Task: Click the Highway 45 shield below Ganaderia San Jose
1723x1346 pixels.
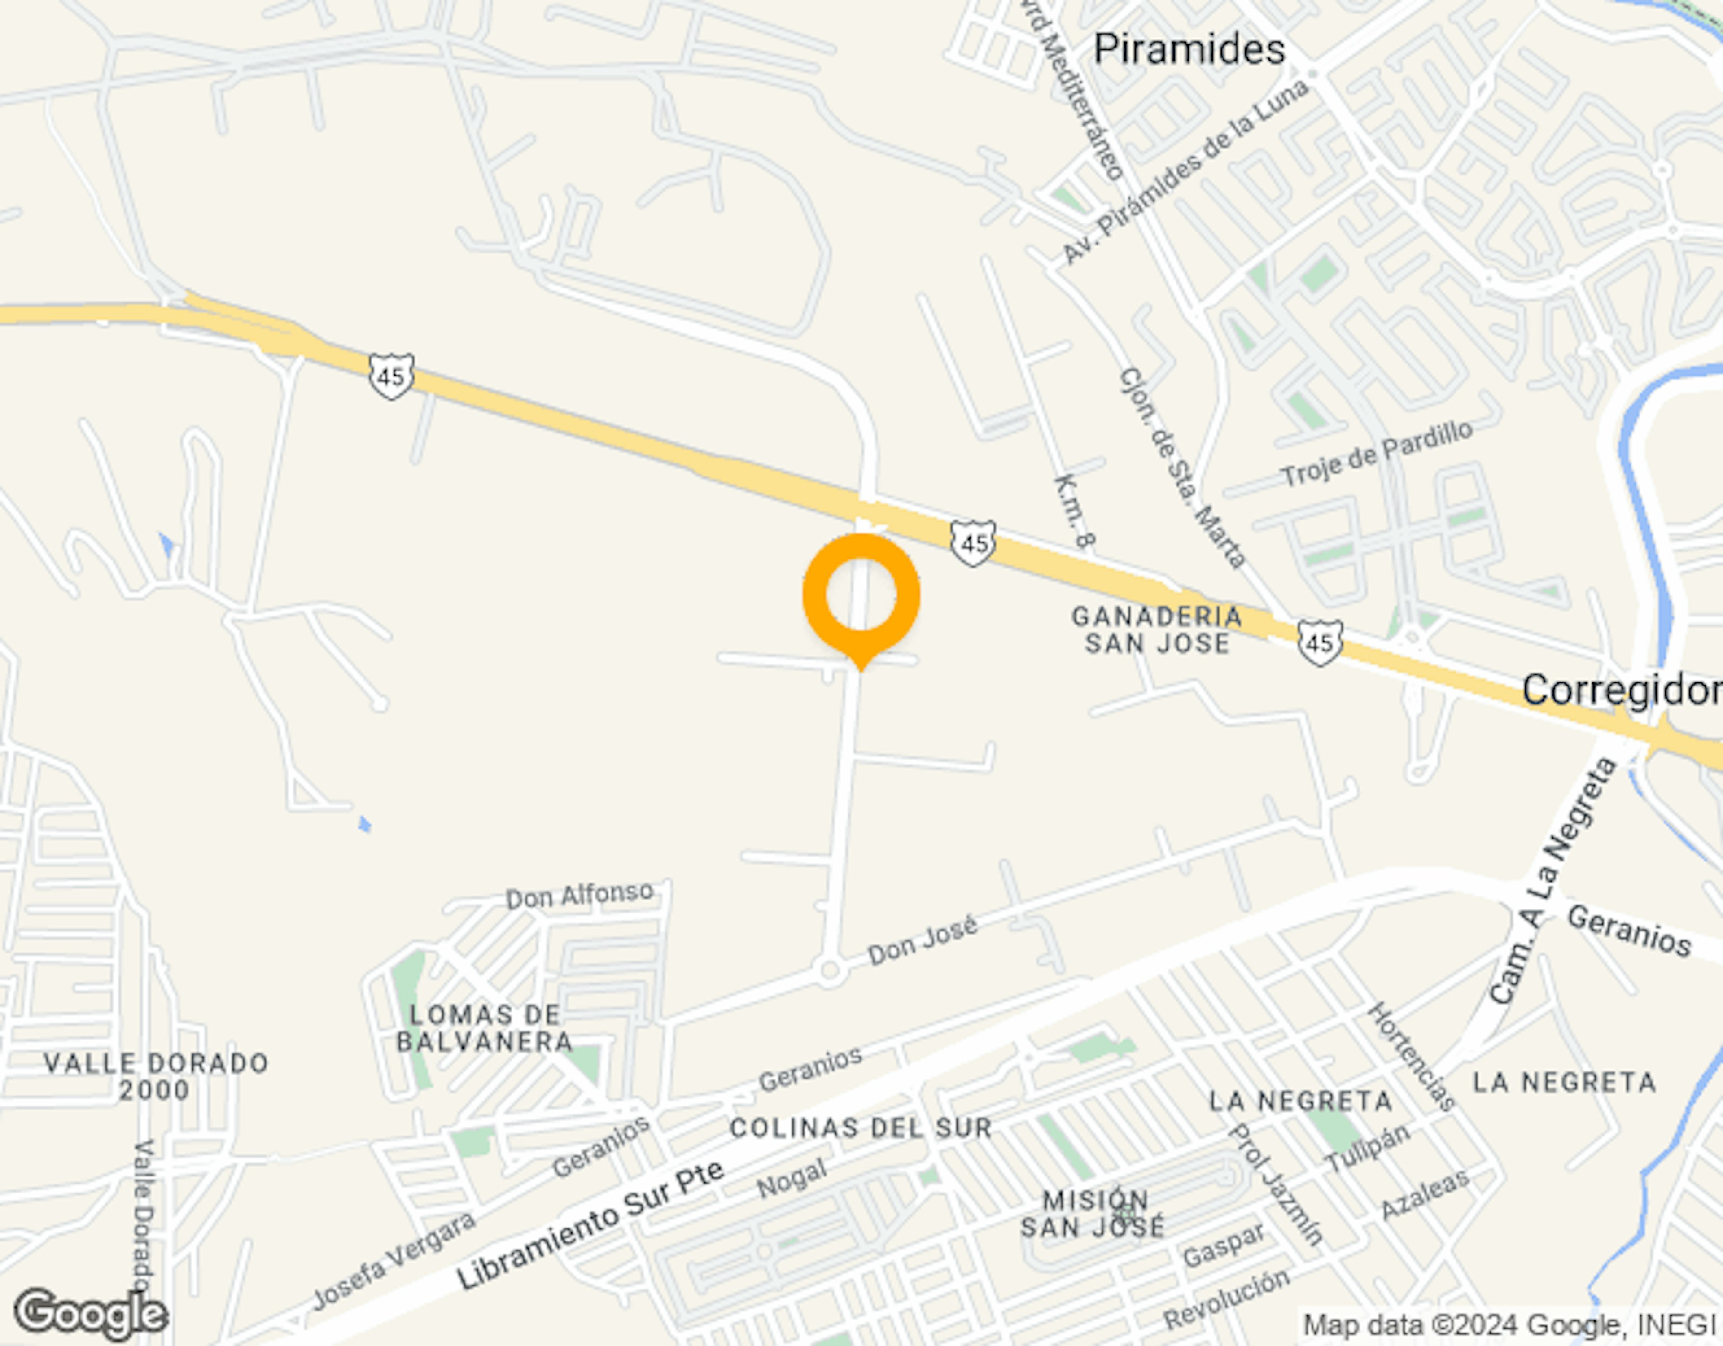Action: pyautogui.click(x=1320, y=642)
